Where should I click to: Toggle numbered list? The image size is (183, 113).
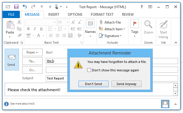tap(60, 29)
